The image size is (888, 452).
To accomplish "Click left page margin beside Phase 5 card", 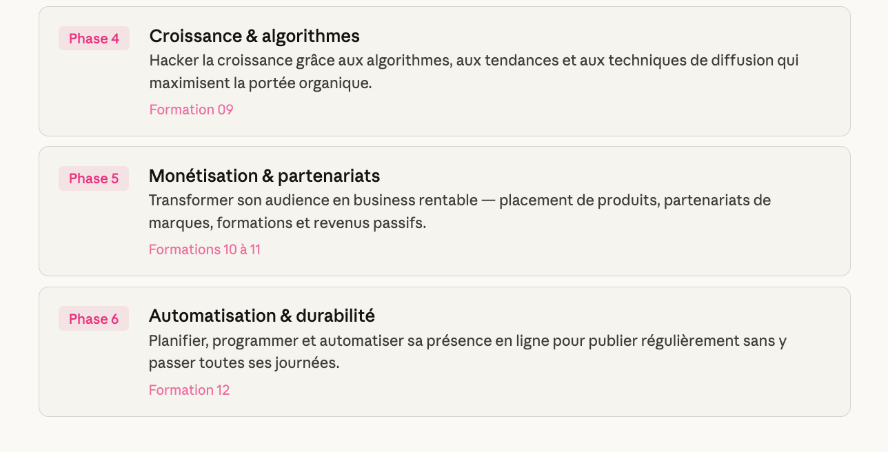I will tap(19, 211).
